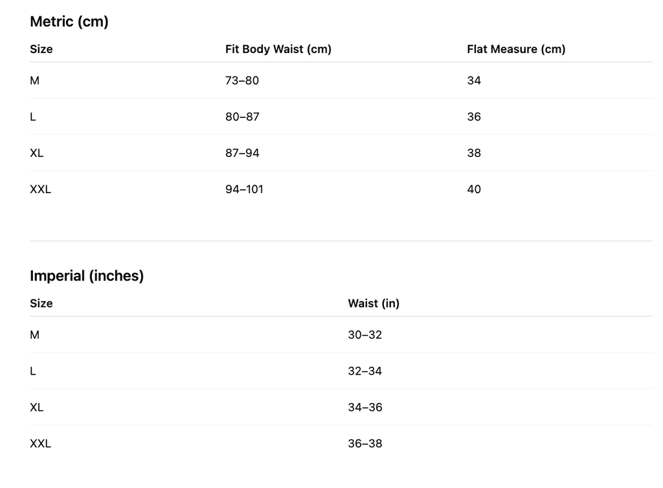Select the 80–87 waist cell
This screenshot has height=488, width=663.
pyautogui.click(x=242, y=117)
